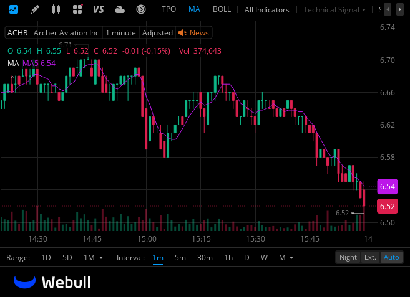Select the W weekly interval
This screenshot has height=297, width=410.
[264, 258]
